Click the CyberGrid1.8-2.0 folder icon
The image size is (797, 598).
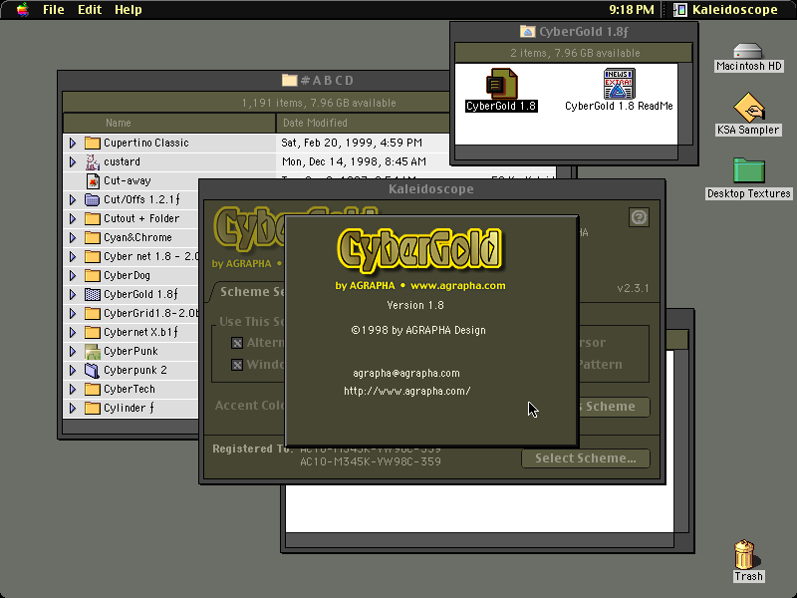point(92,313)
